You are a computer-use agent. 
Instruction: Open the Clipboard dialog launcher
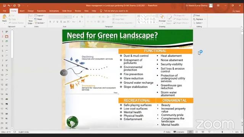pyautogui.click(x=24, y=27)
